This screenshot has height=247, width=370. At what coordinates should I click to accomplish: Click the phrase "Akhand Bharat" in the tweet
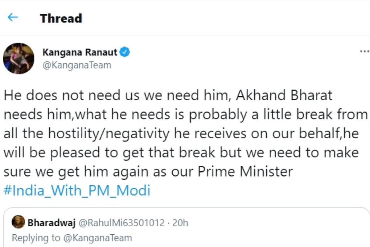(284, 95)
